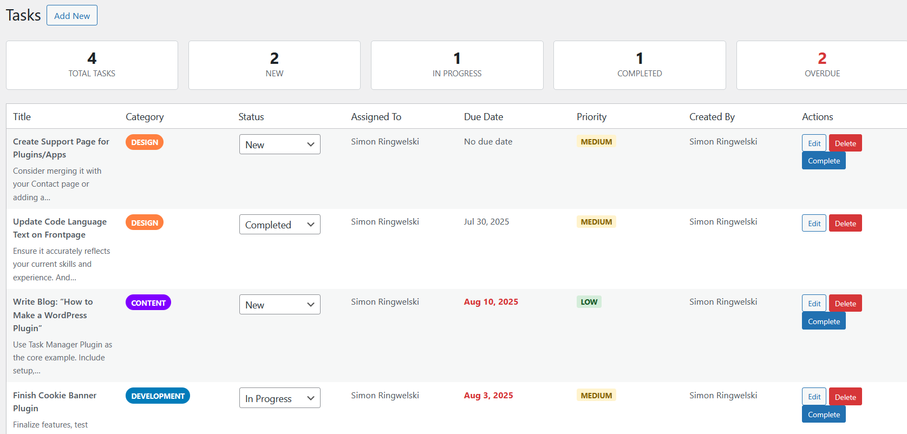Open status dropdown for Create Support Page task

(279, 144)
